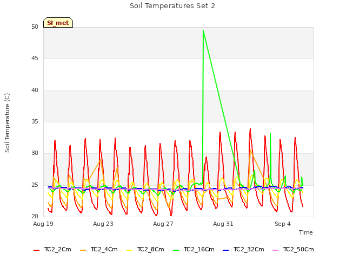
Task: Toggle the TC2_2Cm legend entry
Action: pyautogui.click(x=52, y=250)
